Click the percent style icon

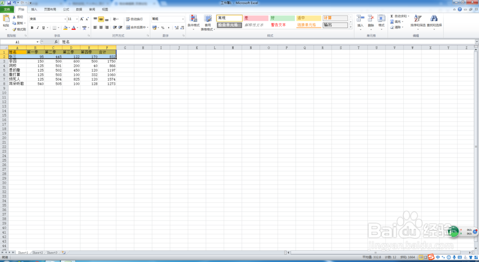163,28
